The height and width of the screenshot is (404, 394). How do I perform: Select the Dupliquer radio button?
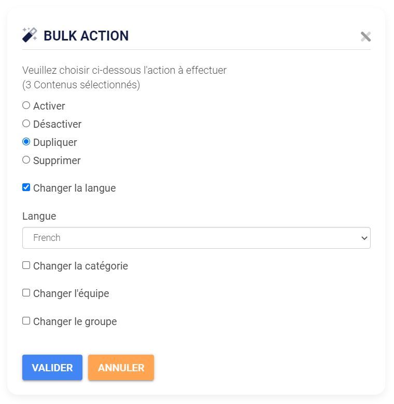point(26,142)
